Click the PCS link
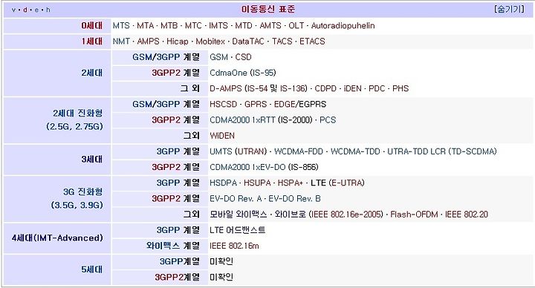Viewport: 535px width, 288px height. (328, 120)
